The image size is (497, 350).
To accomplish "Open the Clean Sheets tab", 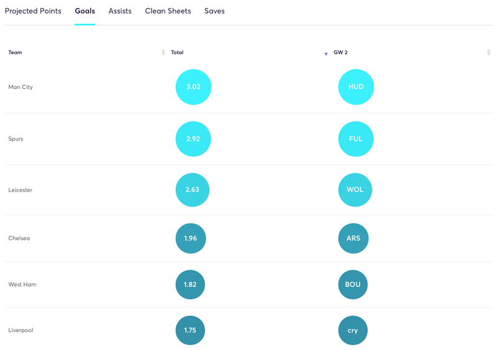I will (168, 11).
